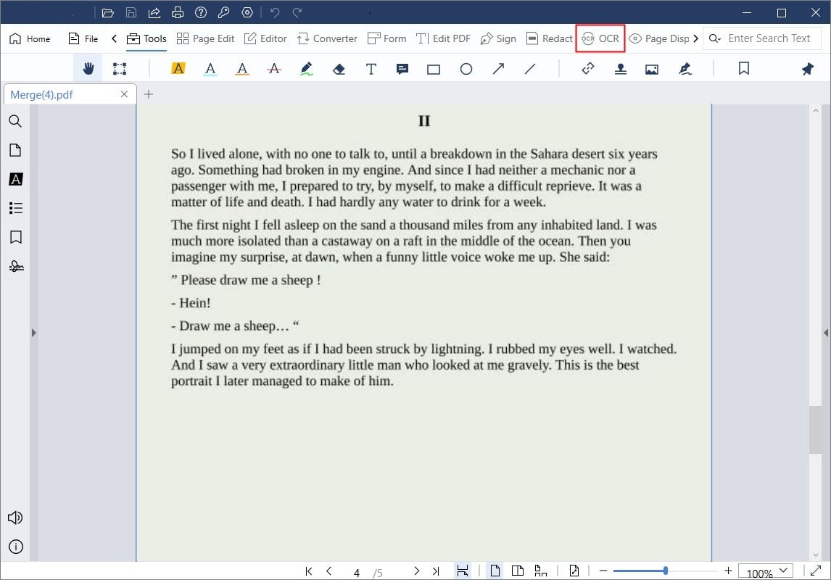Viewport: 831px width, 580px height.
Task: Toggle read aloud speaker icon
Action: pyautogui.click(x=15, y=518)
